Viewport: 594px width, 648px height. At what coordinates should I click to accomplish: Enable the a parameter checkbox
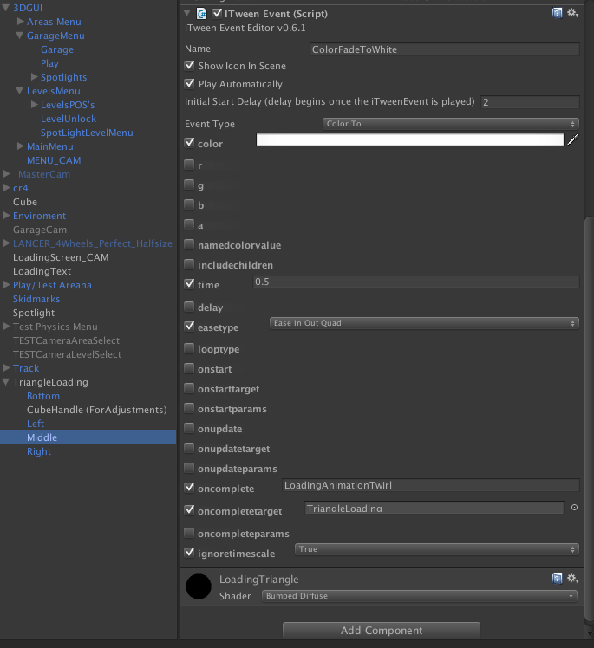pos(189,224)
